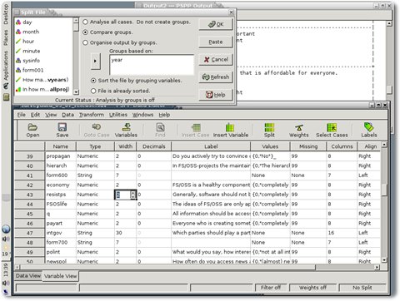Click the 'intgov' name cell
The width and height of the screenshot is (400, 301).
click(61, 233)
